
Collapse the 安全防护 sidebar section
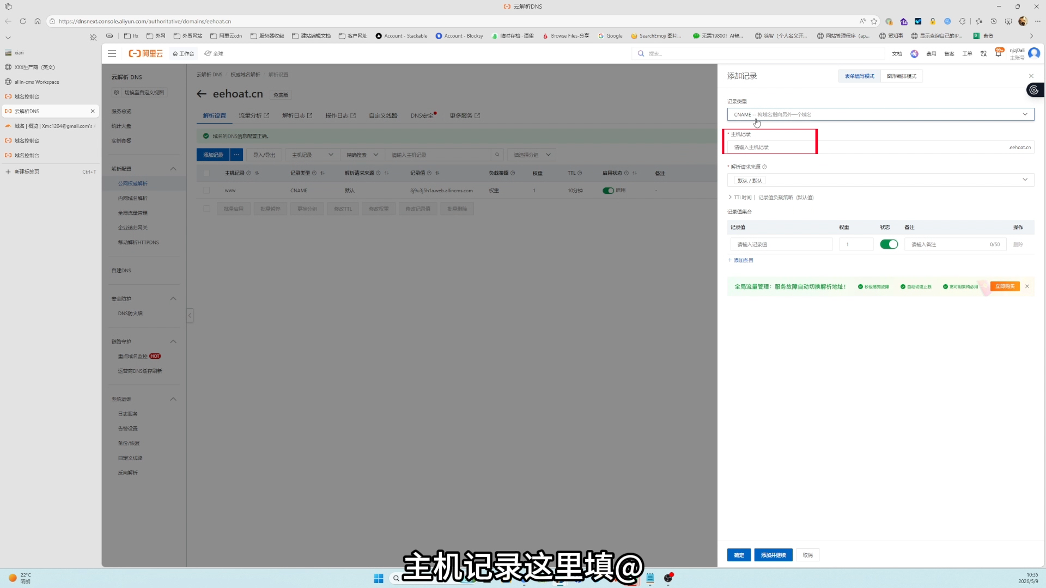point(173,298)
